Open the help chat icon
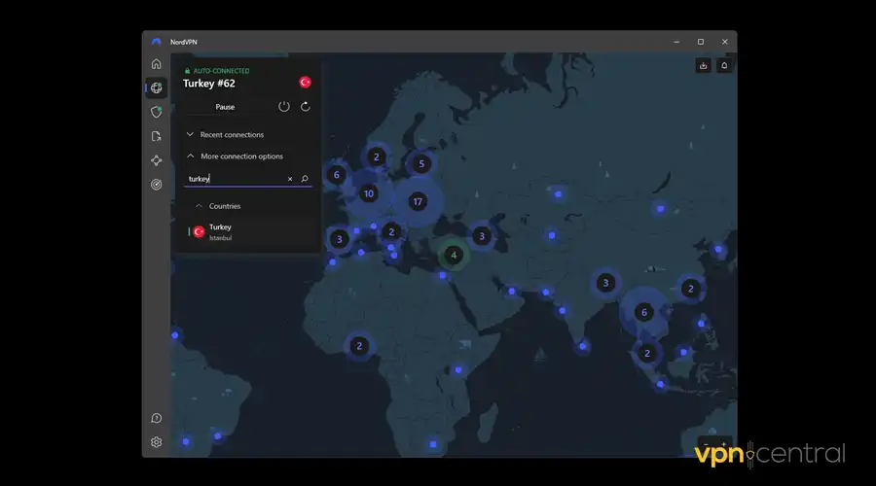This screenshot has height=486, width=876. tap(157, 418)
